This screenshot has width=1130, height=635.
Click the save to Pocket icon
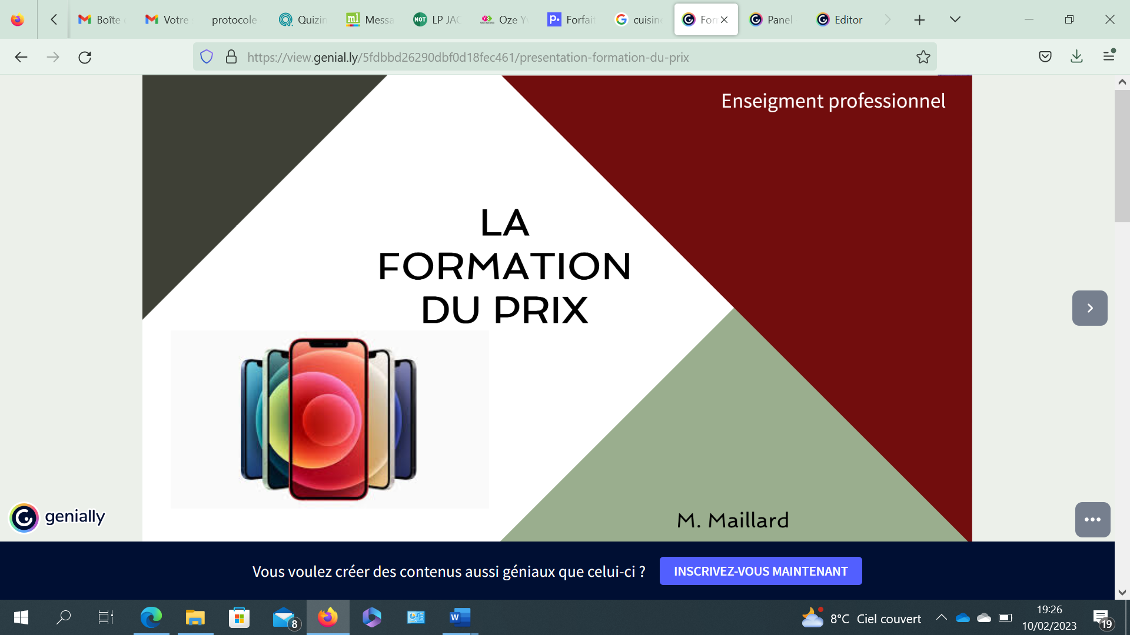tap(1045, 56)
